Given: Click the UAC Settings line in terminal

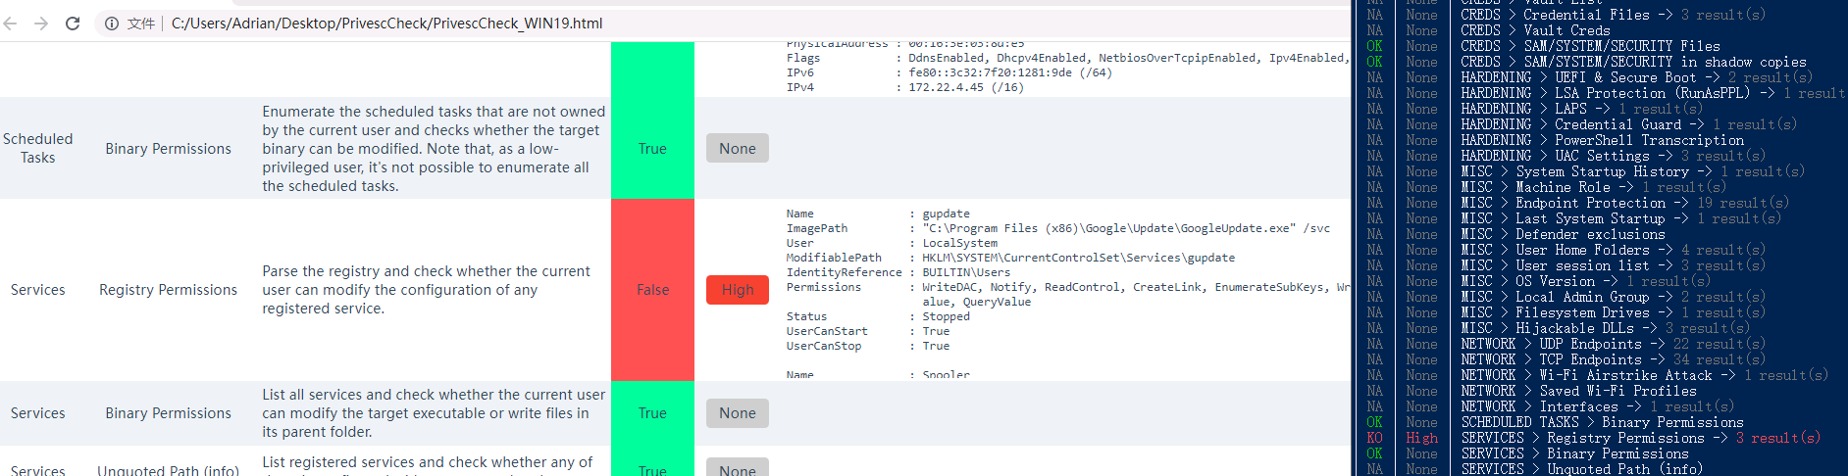Looking at the screenshot, I should (x=1602, y=156).
